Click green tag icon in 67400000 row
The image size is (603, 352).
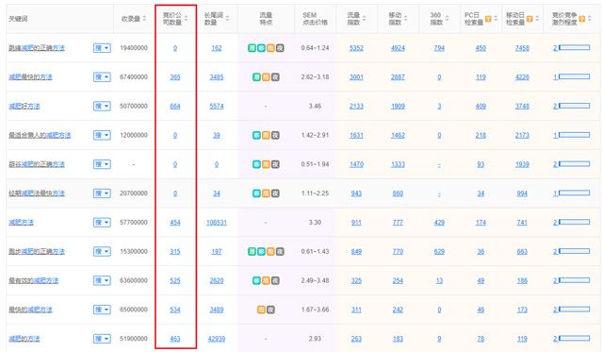coord(256,77)
